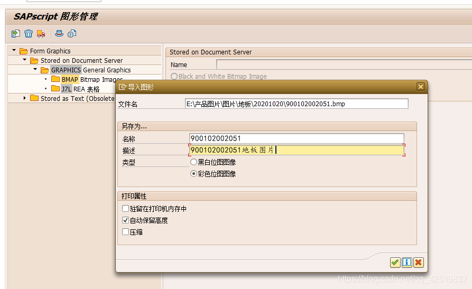Click the Form Graphics folder icon
Screen dimensions: 472x289
[x=23, y=51]
